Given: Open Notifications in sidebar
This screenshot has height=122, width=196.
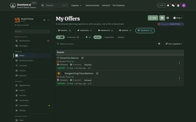Looking at the screenshot, I should pos(32,41).
